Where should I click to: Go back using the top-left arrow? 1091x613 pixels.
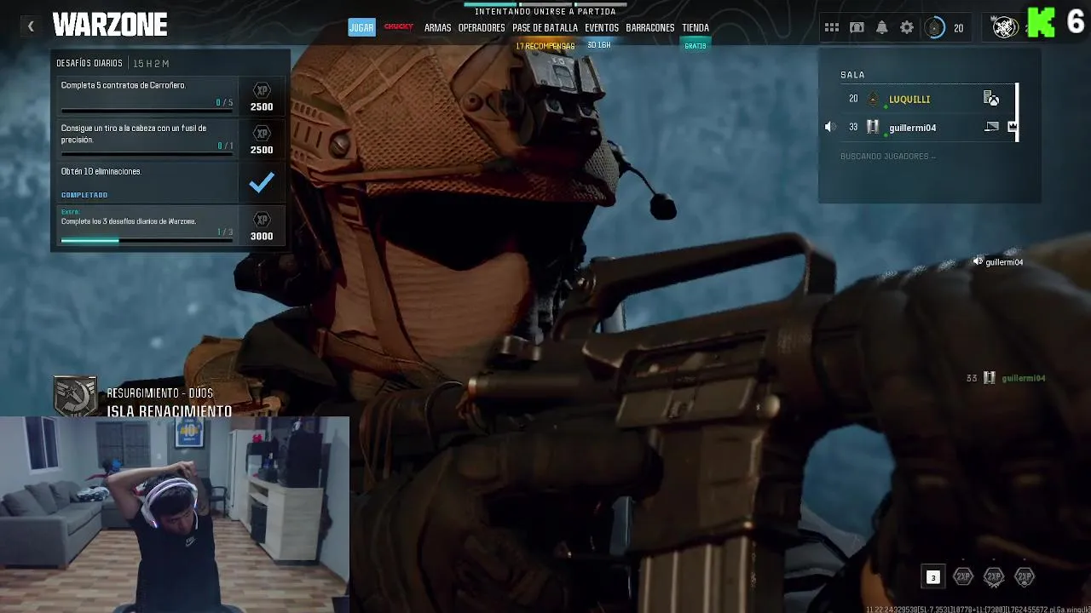pyautogui.click(x=31, y=26)
